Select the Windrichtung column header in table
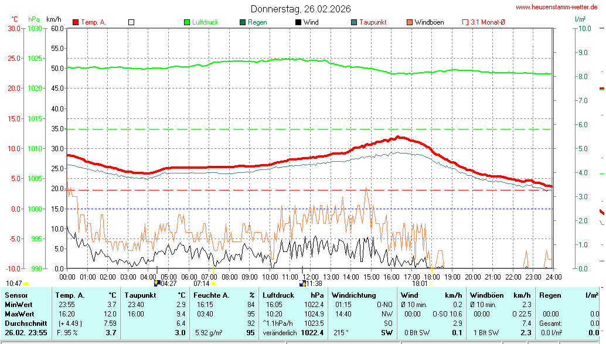 (x=351, y=295)
